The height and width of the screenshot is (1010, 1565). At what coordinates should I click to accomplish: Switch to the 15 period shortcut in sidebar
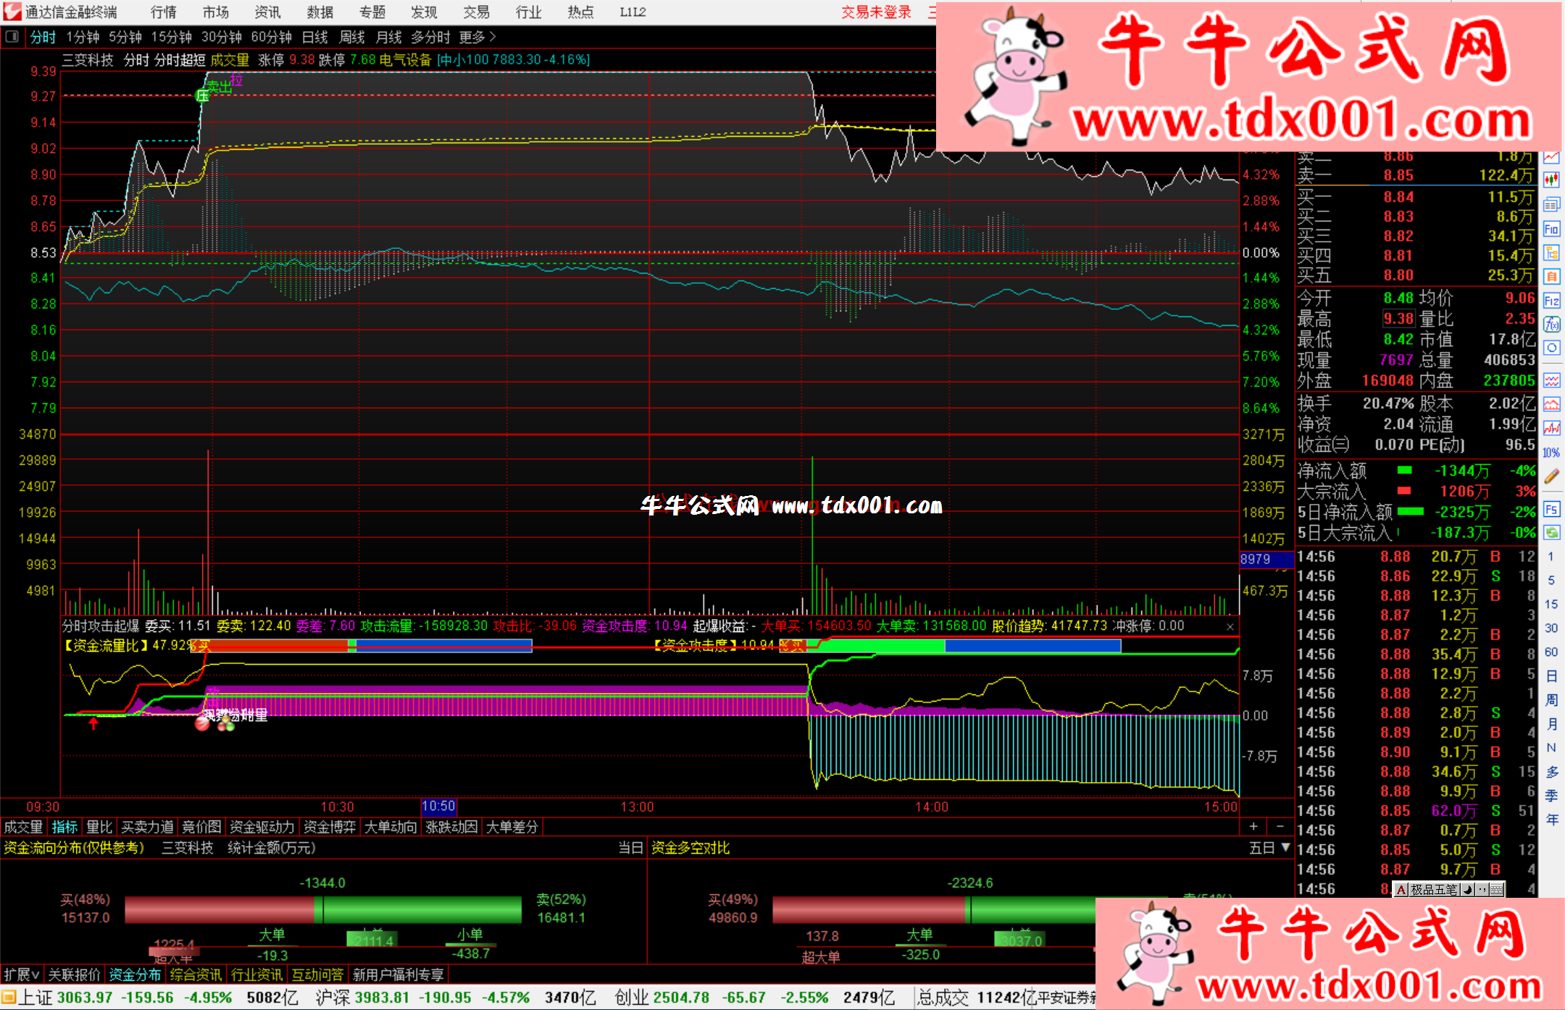pyautogui.click(x=1551, y=604)
